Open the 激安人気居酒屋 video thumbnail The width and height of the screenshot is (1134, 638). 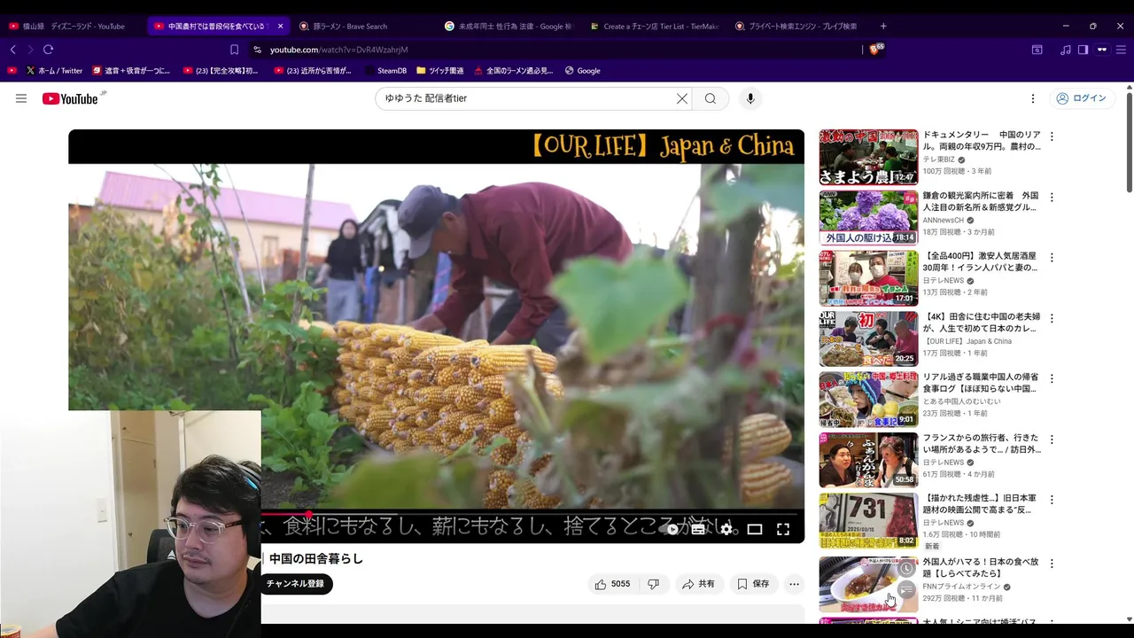tap(868, 278)
